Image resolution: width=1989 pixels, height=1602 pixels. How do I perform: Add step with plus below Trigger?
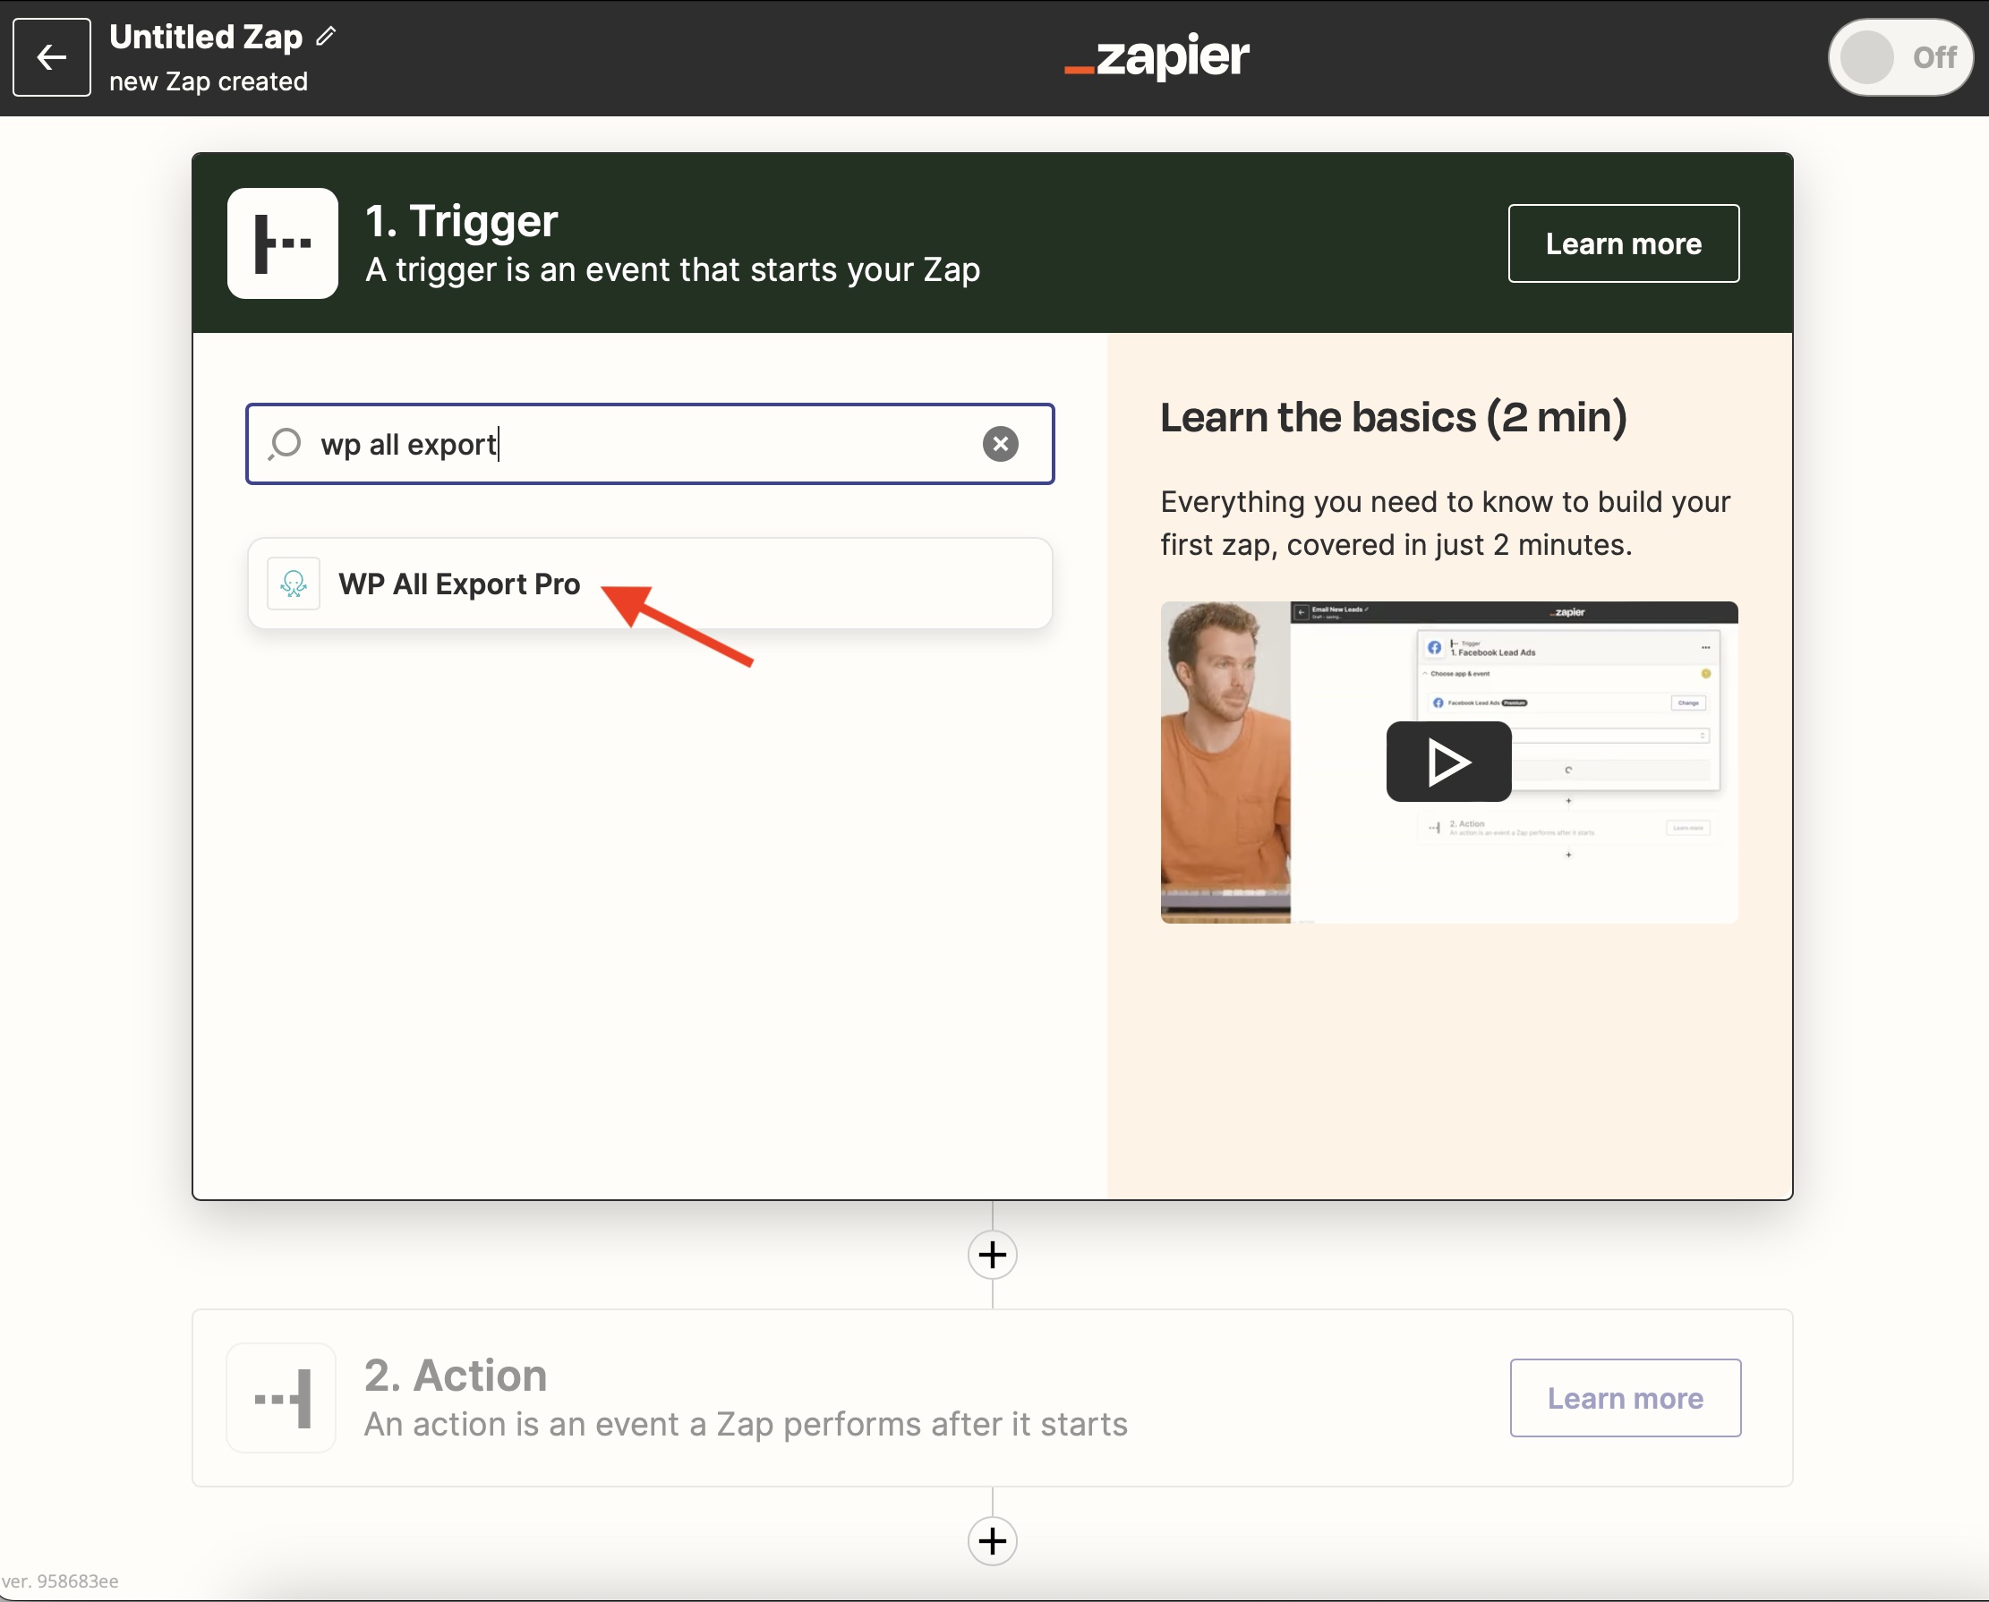(992, 1255)
